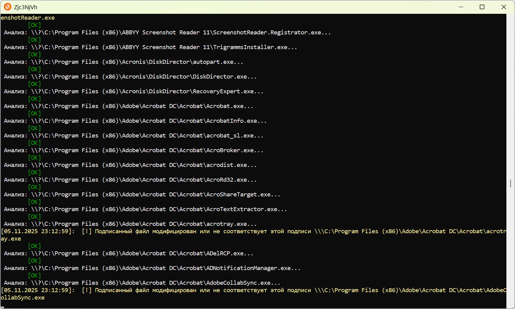Maximize the Zjc3NjVh console window
The width and height of the screenshot is (515, 309).
(482, 7)
